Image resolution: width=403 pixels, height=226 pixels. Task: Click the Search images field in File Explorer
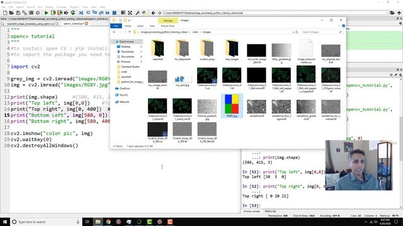[322, 32]
